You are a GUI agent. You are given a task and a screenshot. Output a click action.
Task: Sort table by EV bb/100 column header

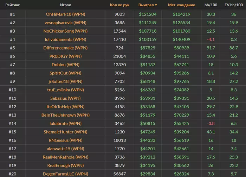(x=234, y=5)
